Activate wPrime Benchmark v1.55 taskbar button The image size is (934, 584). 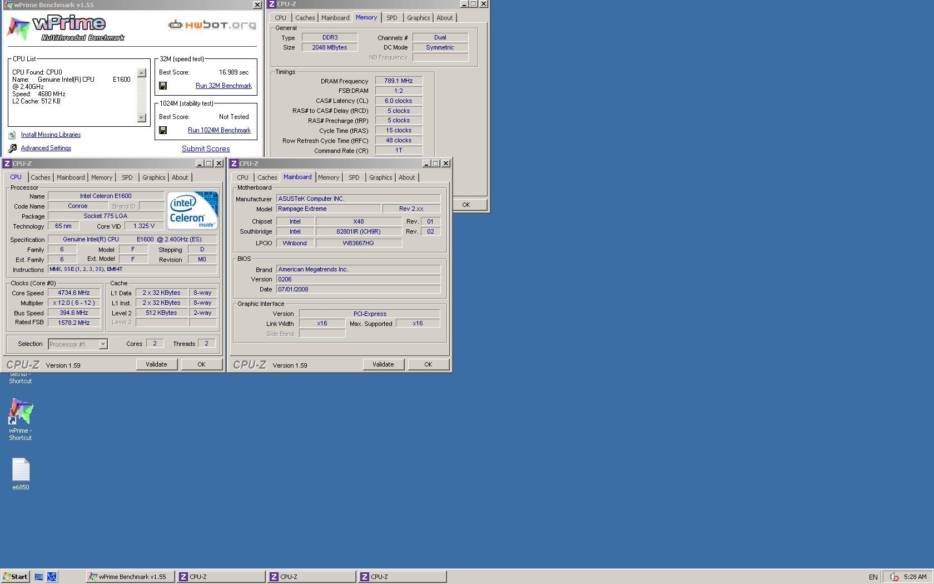130,577
